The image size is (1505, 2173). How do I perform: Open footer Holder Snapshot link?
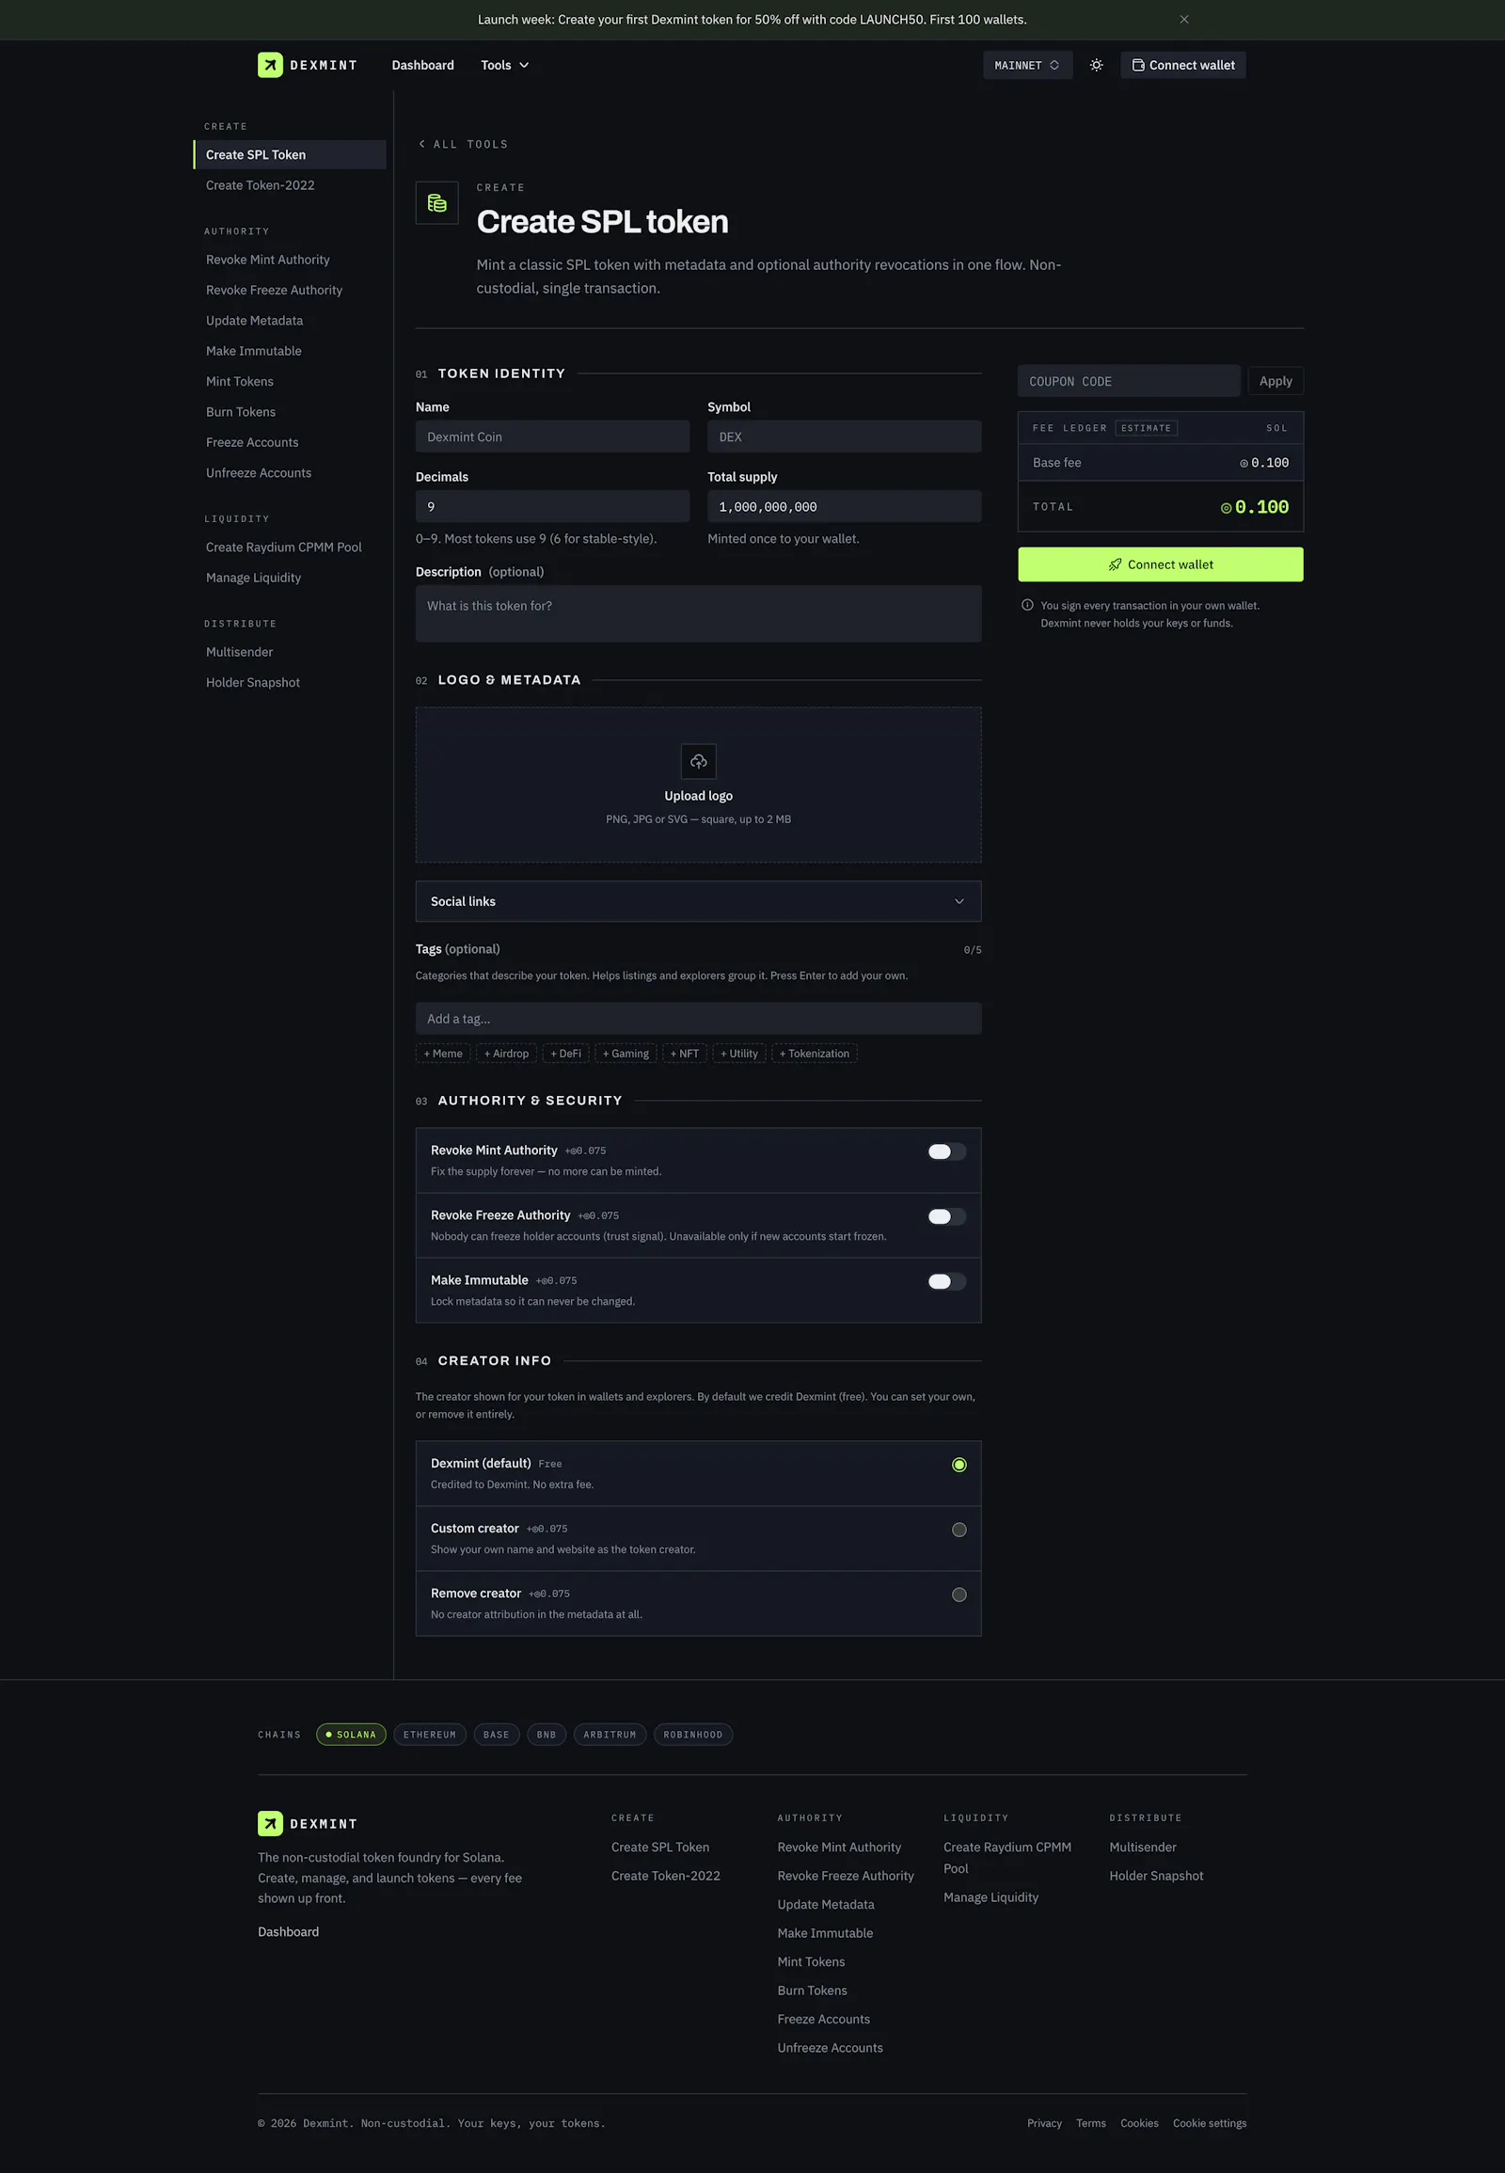[x=1156, y=1876]
